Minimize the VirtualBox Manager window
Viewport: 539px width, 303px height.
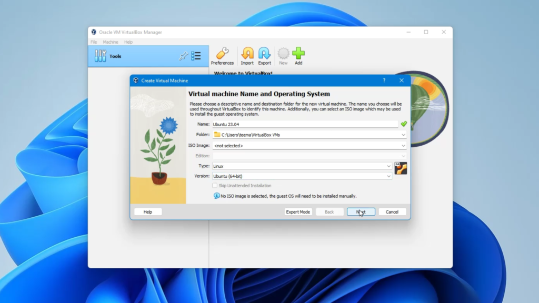click(408, 32)
